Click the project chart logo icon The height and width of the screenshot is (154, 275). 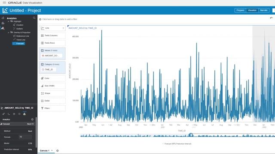tap(5, 10)
